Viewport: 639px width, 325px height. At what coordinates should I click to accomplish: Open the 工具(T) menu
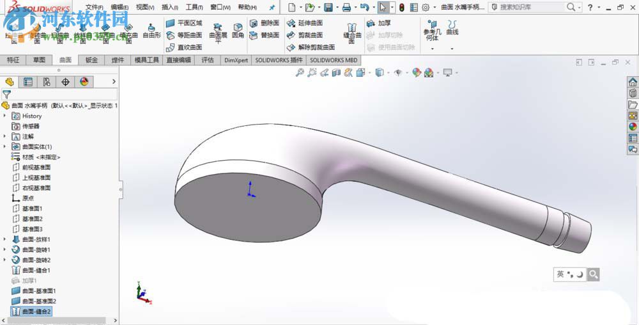[x=194, y=7]
